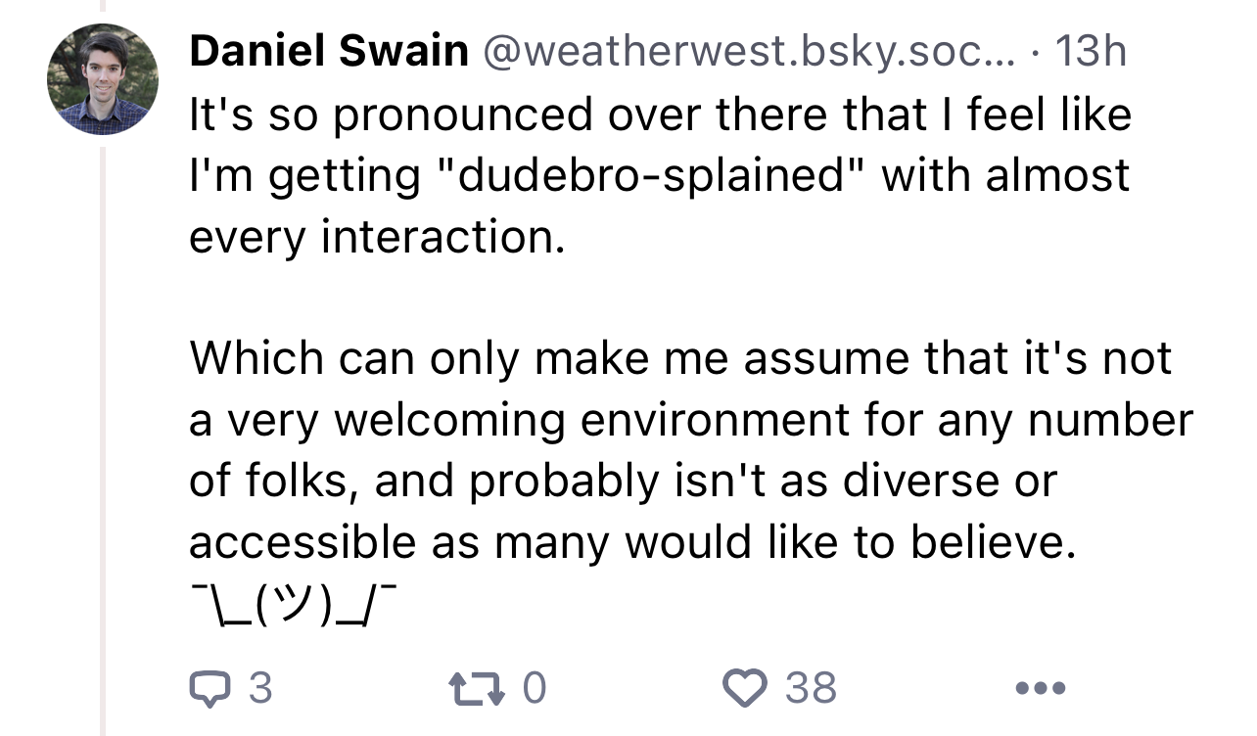
Task: Click the repost count showing 0
Action: coord(534,688)
